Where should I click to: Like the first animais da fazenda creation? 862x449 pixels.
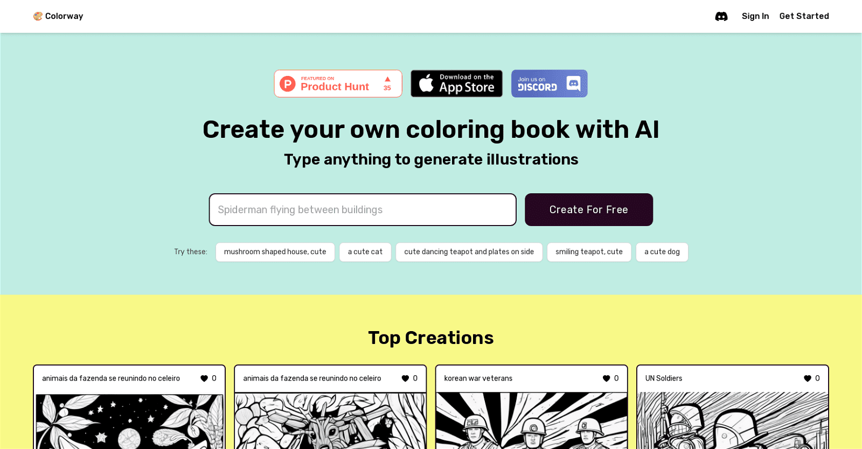204,378
